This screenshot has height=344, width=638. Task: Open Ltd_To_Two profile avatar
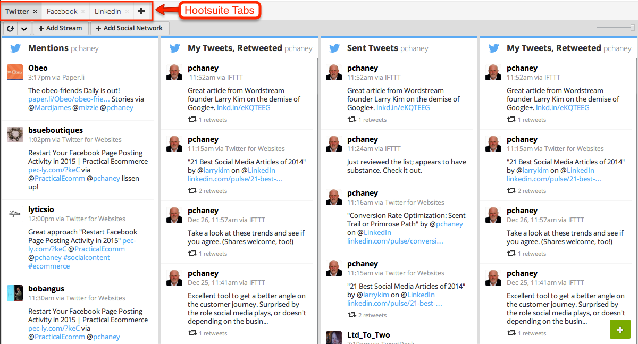(334, 338)
